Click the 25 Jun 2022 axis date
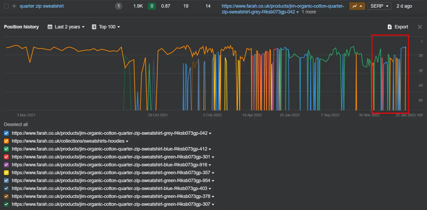The height and width of the screenshot is (210, 427). click(290, 115)
